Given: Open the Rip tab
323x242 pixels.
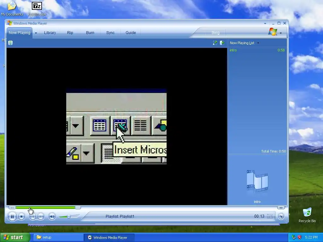Looking at the screenshot, I should click(70, 33).
